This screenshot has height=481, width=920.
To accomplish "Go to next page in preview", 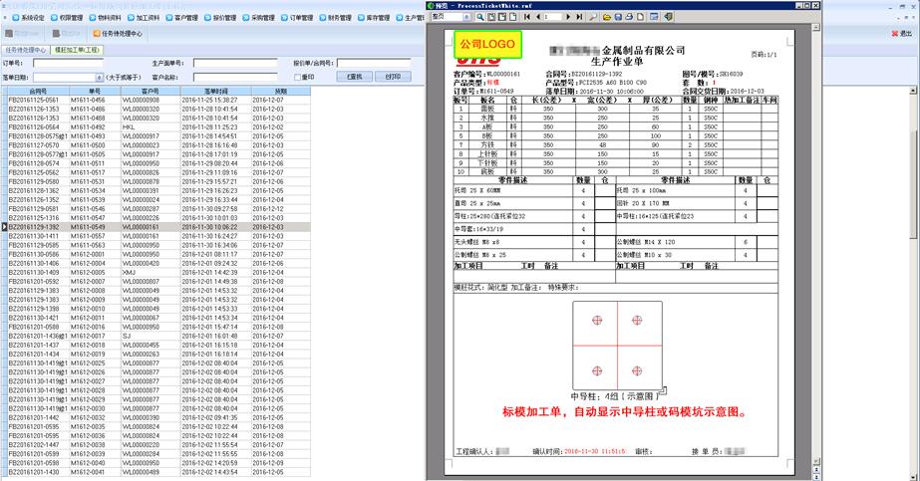I will (567, 17).
